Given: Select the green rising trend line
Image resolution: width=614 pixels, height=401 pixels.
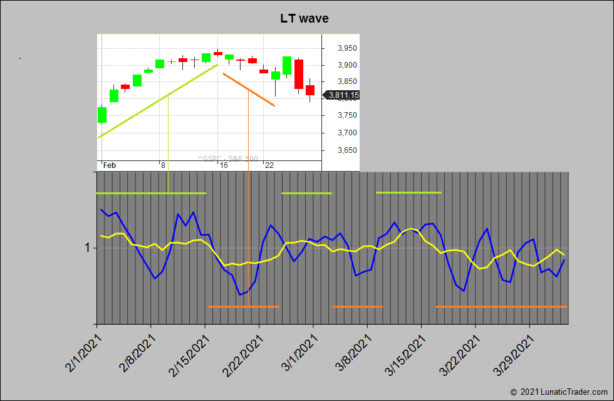Looking at the screenshot, I should [x=158, y=100].
